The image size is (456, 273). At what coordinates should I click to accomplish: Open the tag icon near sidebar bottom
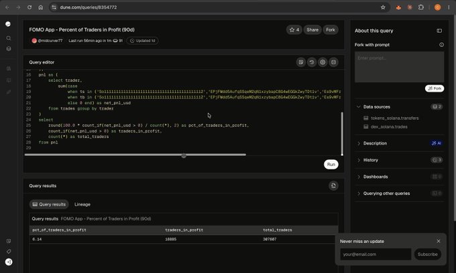click(x=9, y=252)
